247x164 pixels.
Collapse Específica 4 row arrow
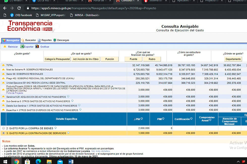[x=3, y=110]
